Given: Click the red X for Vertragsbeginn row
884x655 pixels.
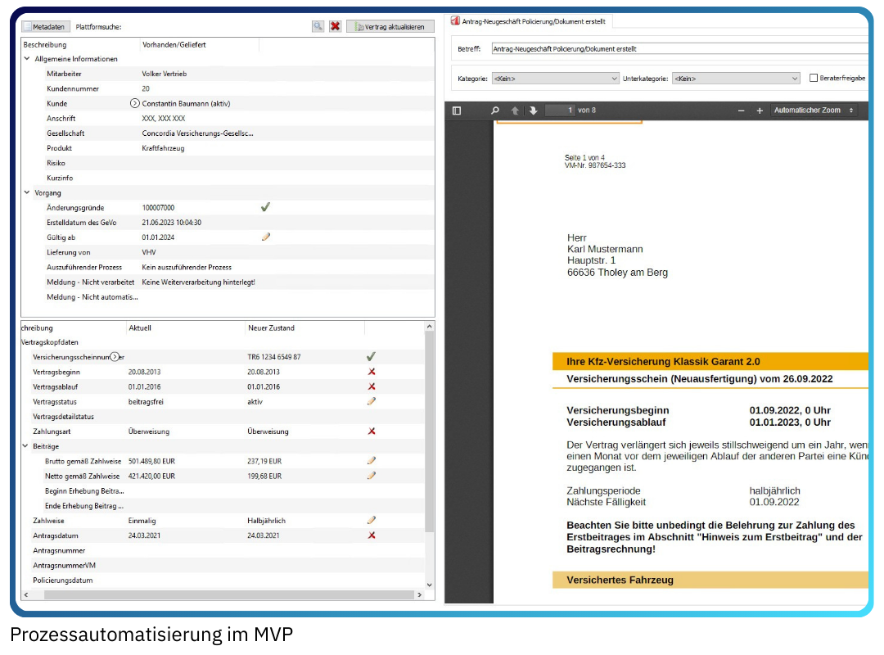Looking at the screenshot, I should [372, 372].
